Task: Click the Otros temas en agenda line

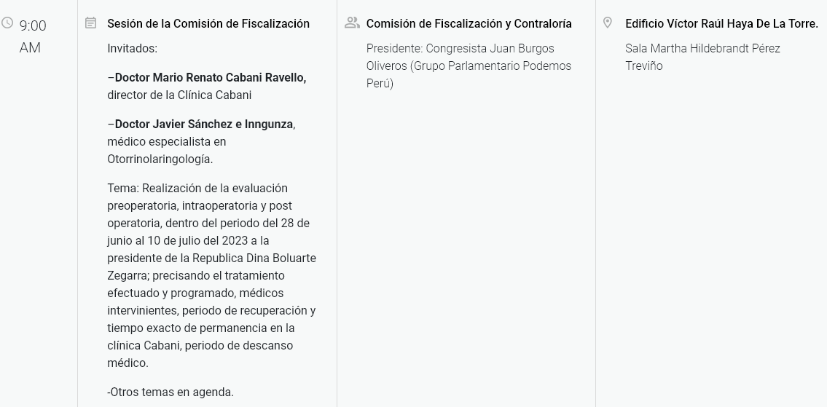Action: click(x=171, y=392)
